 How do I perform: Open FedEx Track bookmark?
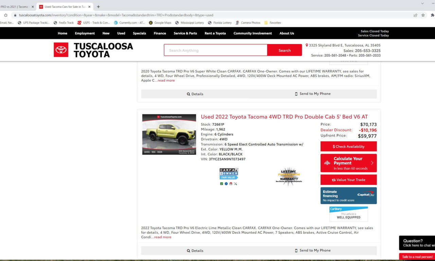coord(64,23)
